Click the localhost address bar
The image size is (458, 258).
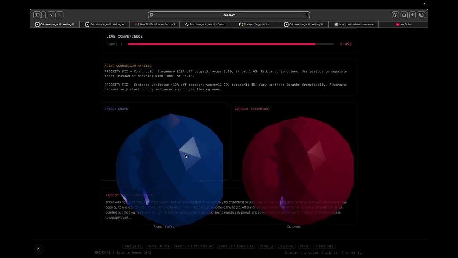point(229,15)
